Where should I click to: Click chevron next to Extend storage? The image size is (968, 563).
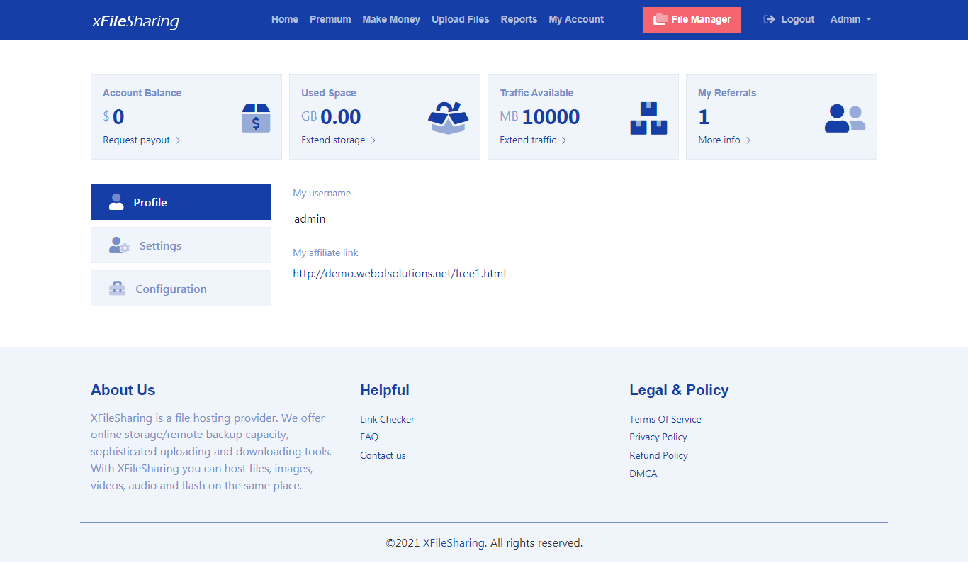[x=373, y=140]
